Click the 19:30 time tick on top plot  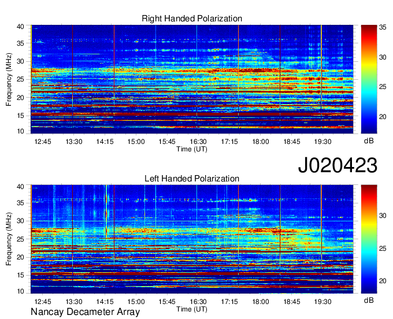coord(323,142)
